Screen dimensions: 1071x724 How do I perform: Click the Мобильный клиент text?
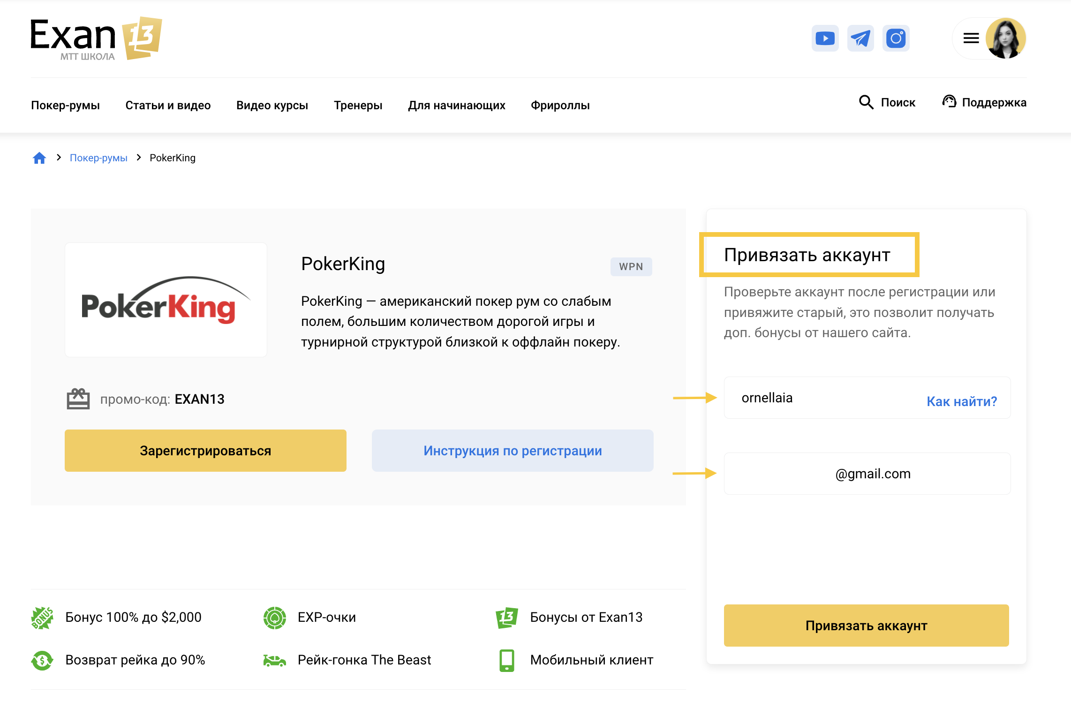(592, 660)
